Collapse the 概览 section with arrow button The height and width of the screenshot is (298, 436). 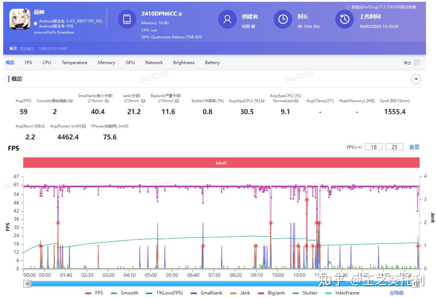(x=416, y=79)
